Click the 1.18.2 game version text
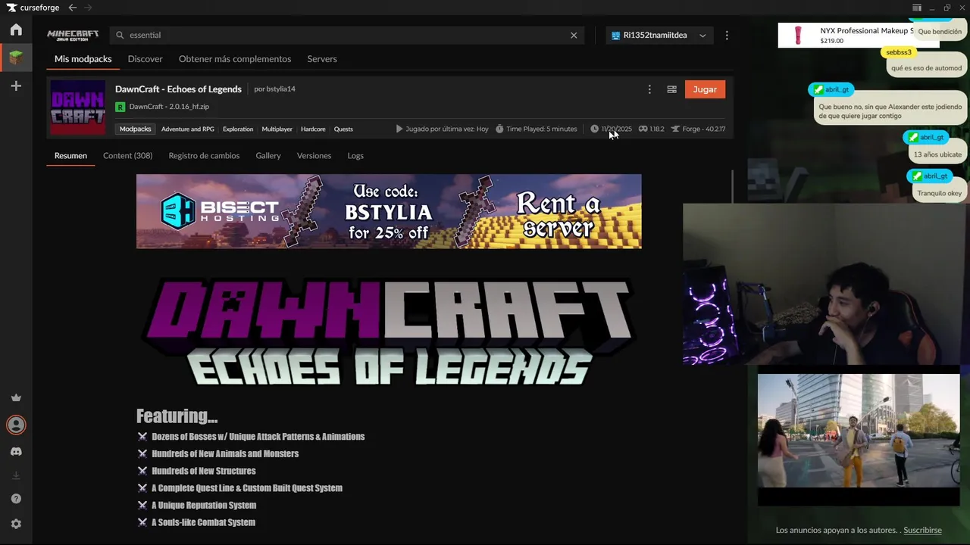970x545 pixels. 656,129
